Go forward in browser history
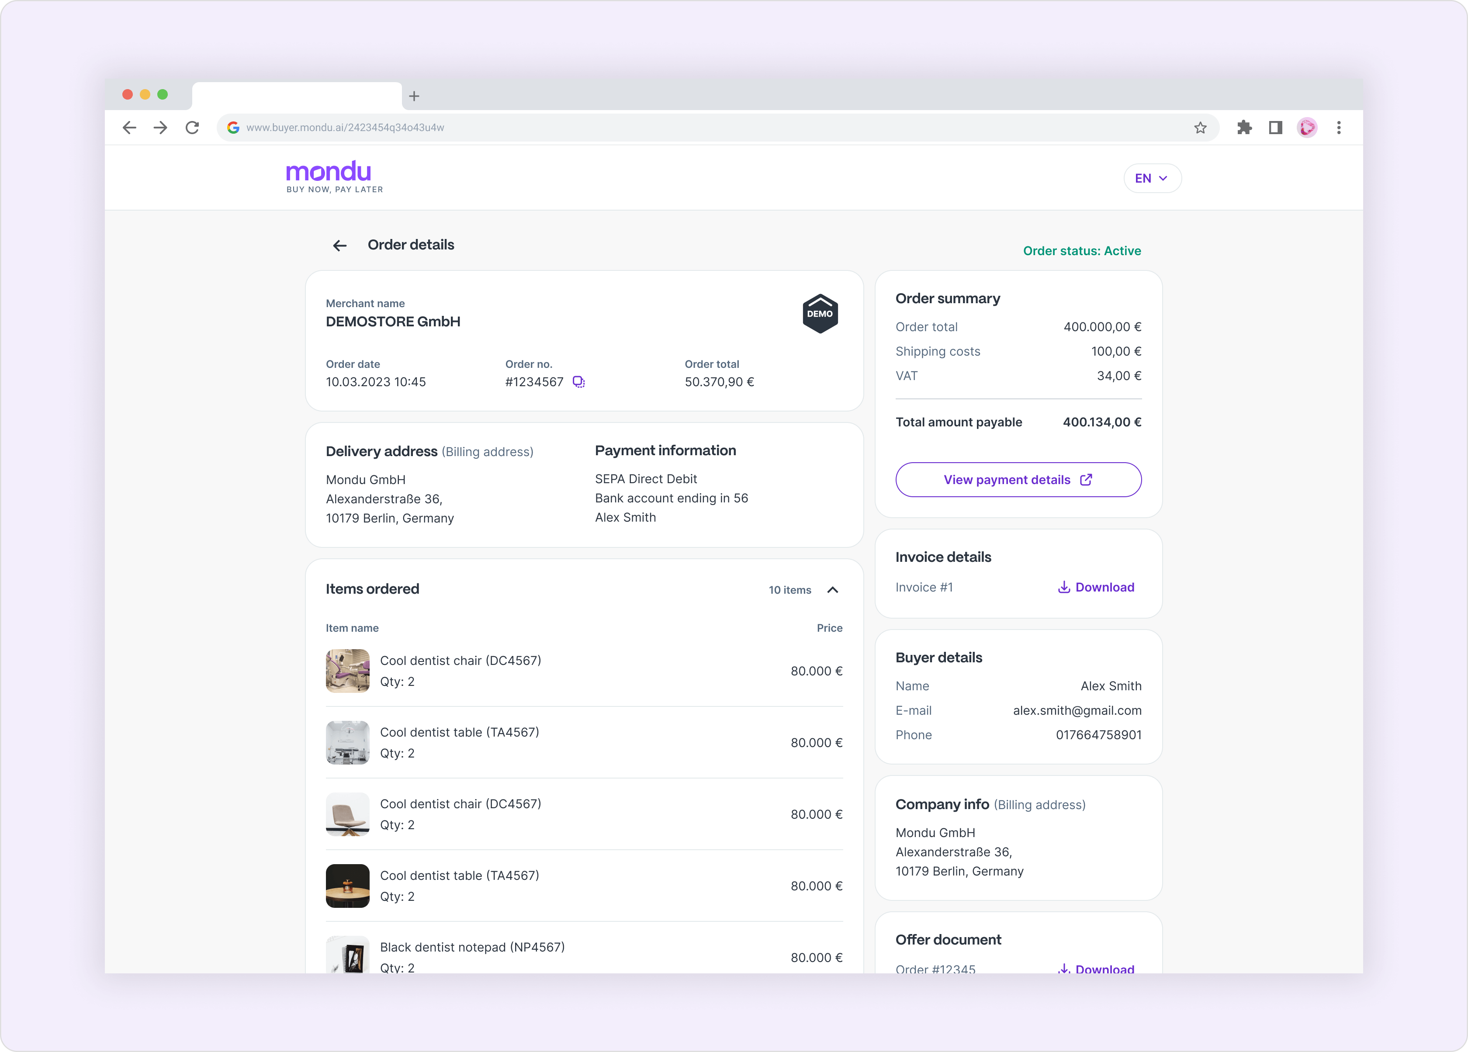This screenshot has width=1468, height=1052. pos(160,128)
